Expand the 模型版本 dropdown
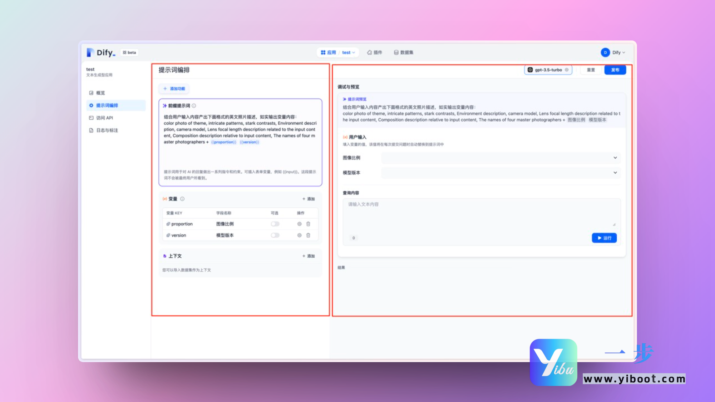Screen dimensions: 715x402 click(x=500, y=173)
